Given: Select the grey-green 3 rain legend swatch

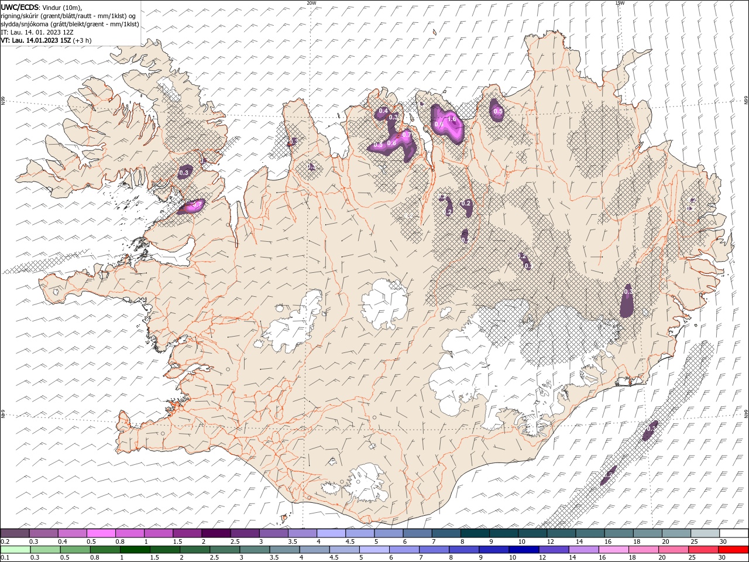Looking at the screenshot, I should pyautogui.click(x=255, y=550).
